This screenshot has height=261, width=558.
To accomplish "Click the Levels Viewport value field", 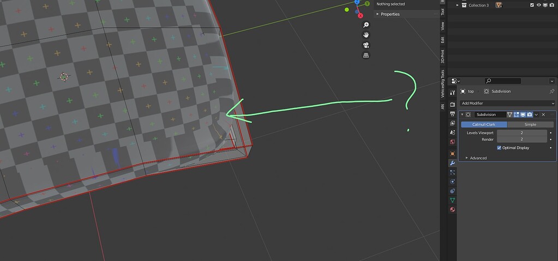I will [521, 132].
